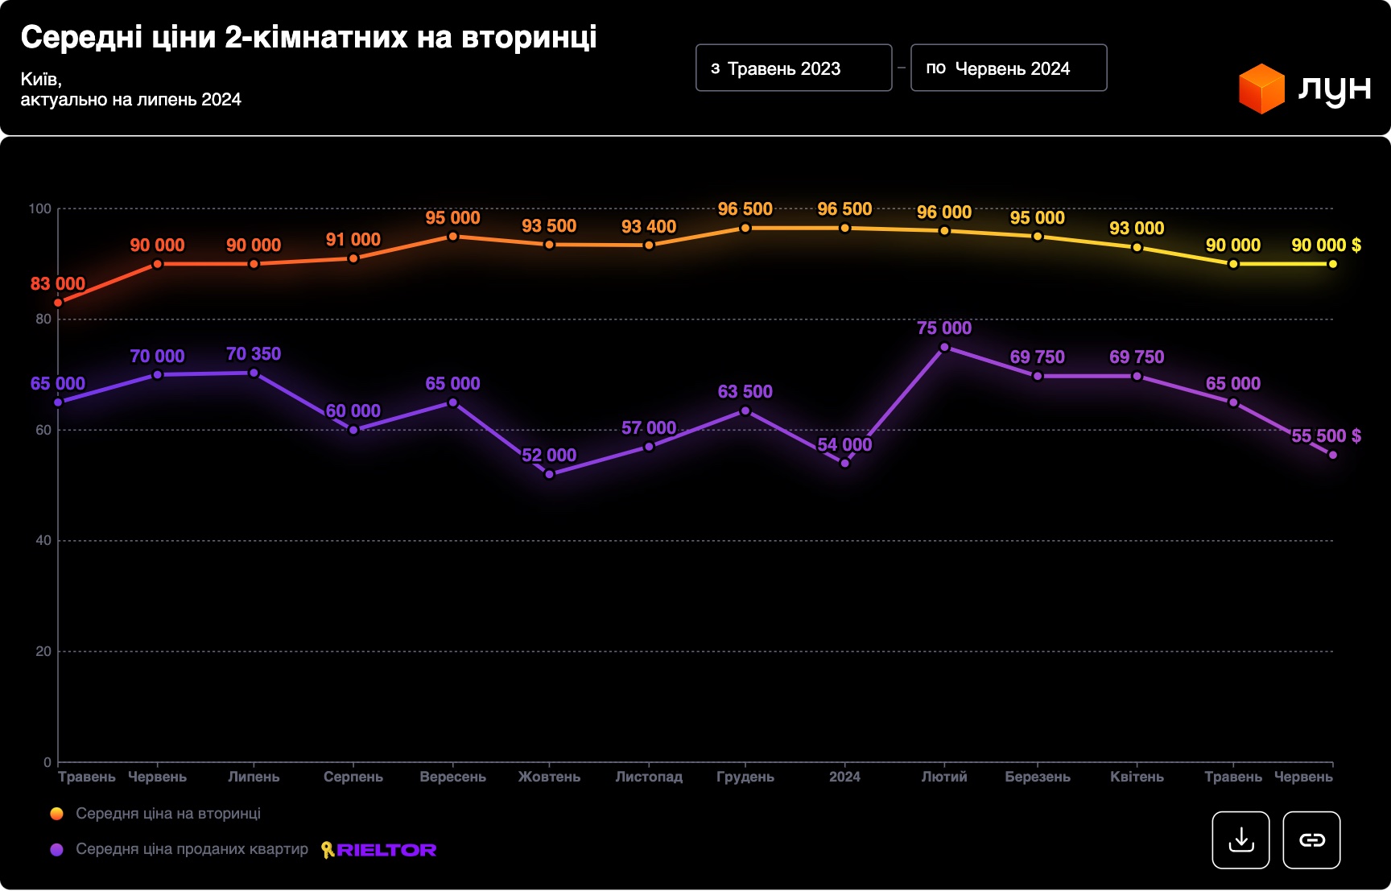Click the orange legend color dot
Viewport: 1391px width, 891px height.
click(56, 814)
